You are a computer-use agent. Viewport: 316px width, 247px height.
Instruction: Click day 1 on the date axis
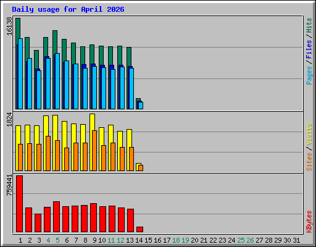pyautogui.click(x=20, y=240)
